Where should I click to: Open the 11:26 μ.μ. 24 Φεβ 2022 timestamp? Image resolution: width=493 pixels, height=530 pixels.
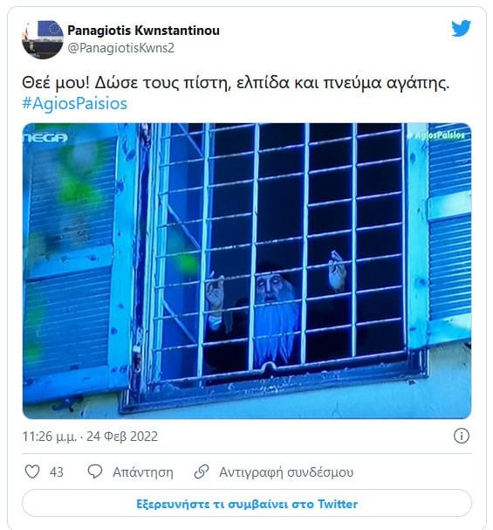tap(90, 437)
